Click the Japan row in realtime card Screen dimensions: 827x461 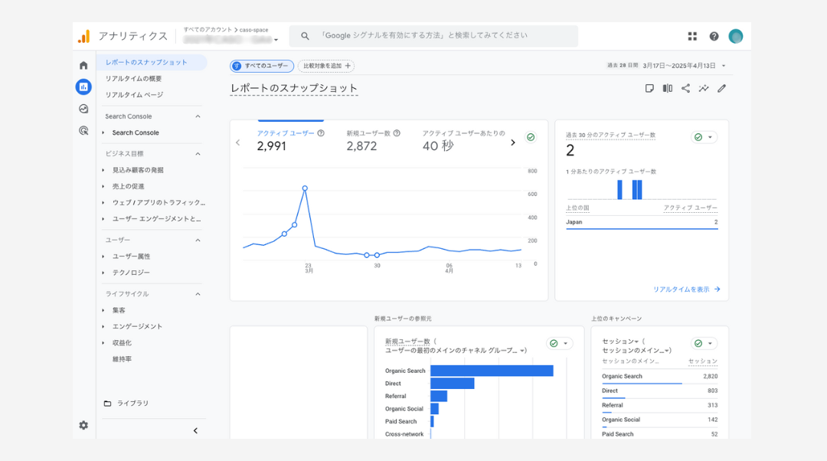pyautogui.click(x=642, y=222)
